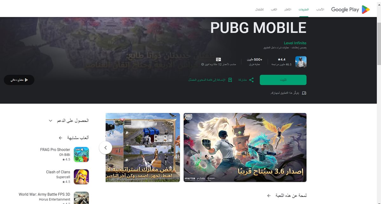This screenshot has width=381, height=204.
Task: Click the screenshots carousel previous arrow
Action: [105, 147]
